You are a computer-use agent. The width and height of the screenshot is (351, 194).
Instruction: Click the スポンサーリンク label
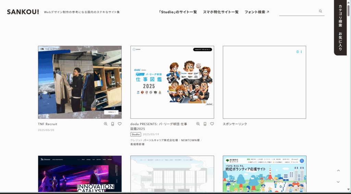(x=235, y=124)
